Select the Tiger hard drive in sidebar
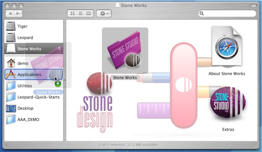 pyautogui.click(x=34, y=26)
